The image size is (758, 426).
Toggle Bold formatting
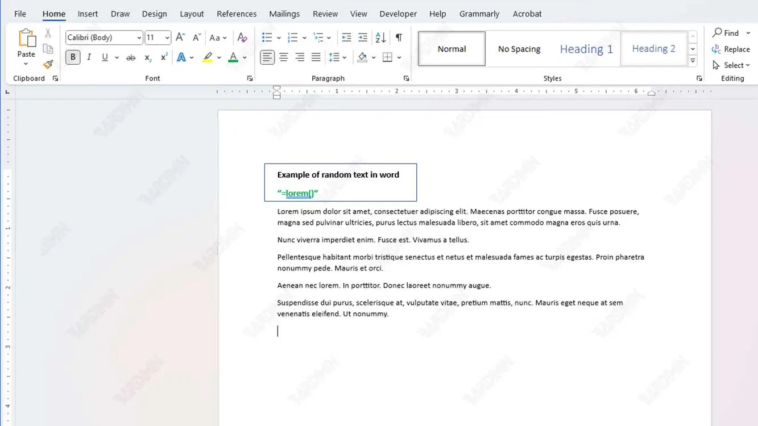[x=73, y=57]
